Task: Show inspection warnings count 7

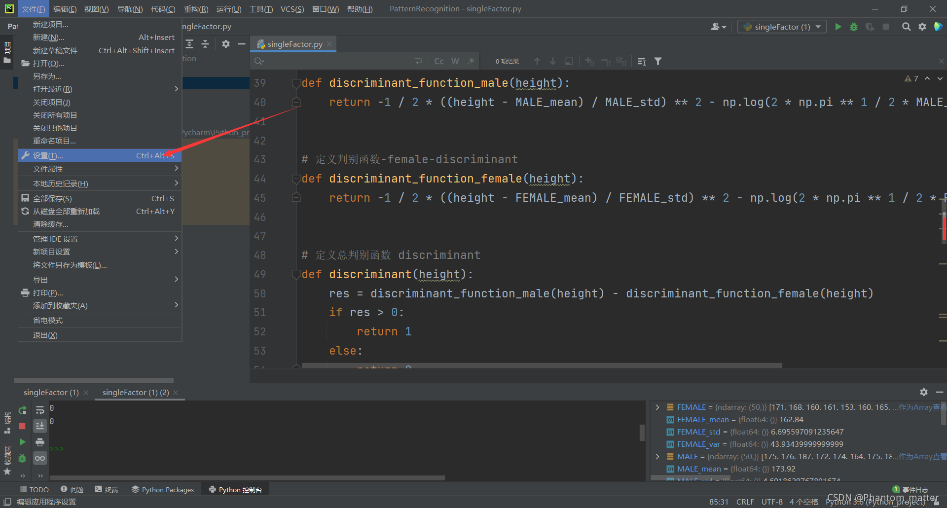Action: pos(911,78)
